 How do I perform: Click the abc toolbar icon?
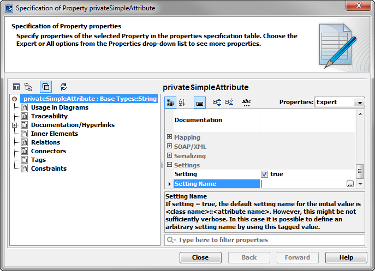coord(246,102)
